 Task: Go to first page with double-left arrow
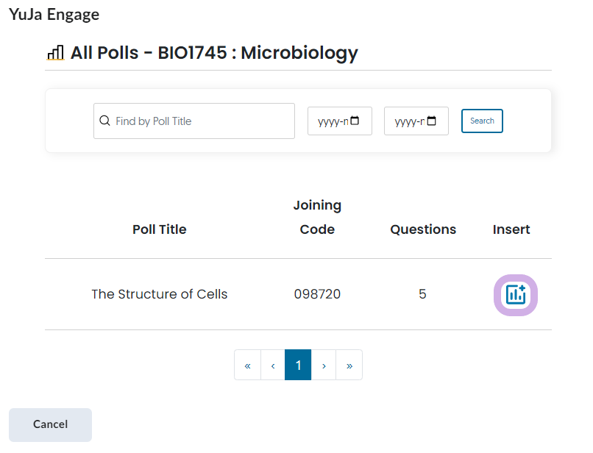248,365
